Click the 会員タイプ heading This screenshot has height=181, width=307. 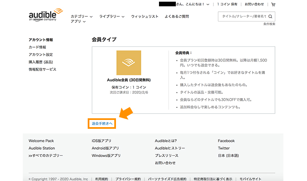[104, 40]
